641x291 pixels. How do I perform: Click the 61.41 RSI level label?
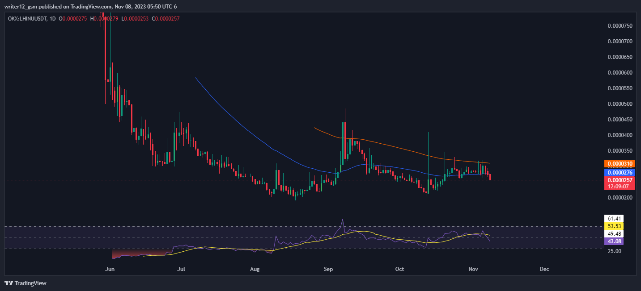pos(614,219)
